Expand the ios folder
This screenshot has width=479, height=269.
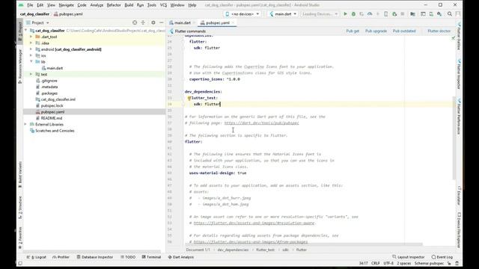point(31,55)
